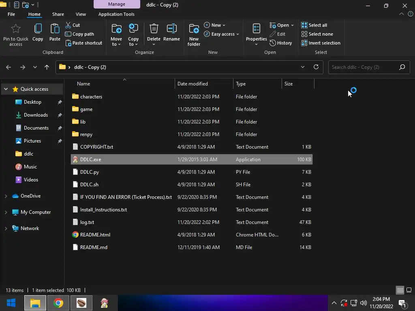
Task: Click the search magnifier icon
Action: (402, 67)
